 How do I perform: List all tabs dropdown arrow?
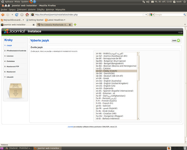pyautogui.click(x=185, y=24)
